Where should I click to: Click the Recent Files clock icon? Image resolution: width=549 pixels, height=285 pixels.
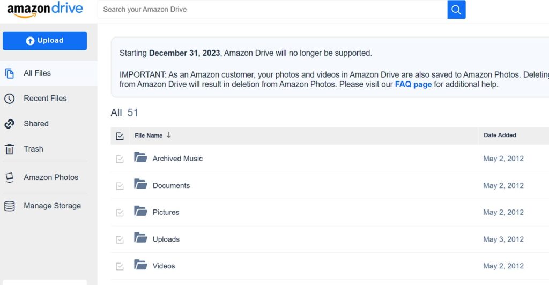coord(10,99)
